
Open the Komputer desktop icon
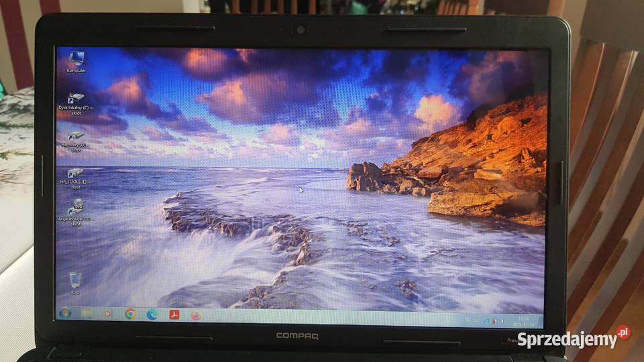[x=76, y=62]
